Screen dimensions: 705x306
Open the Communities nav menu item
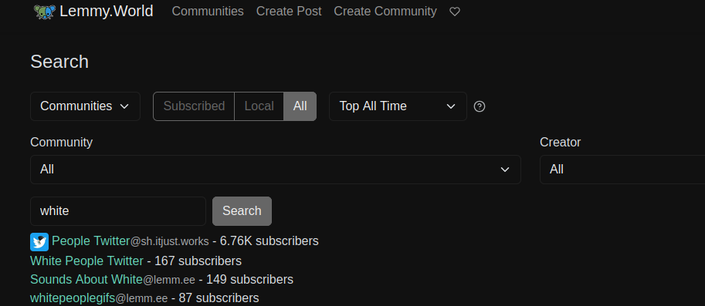[208, 12]
